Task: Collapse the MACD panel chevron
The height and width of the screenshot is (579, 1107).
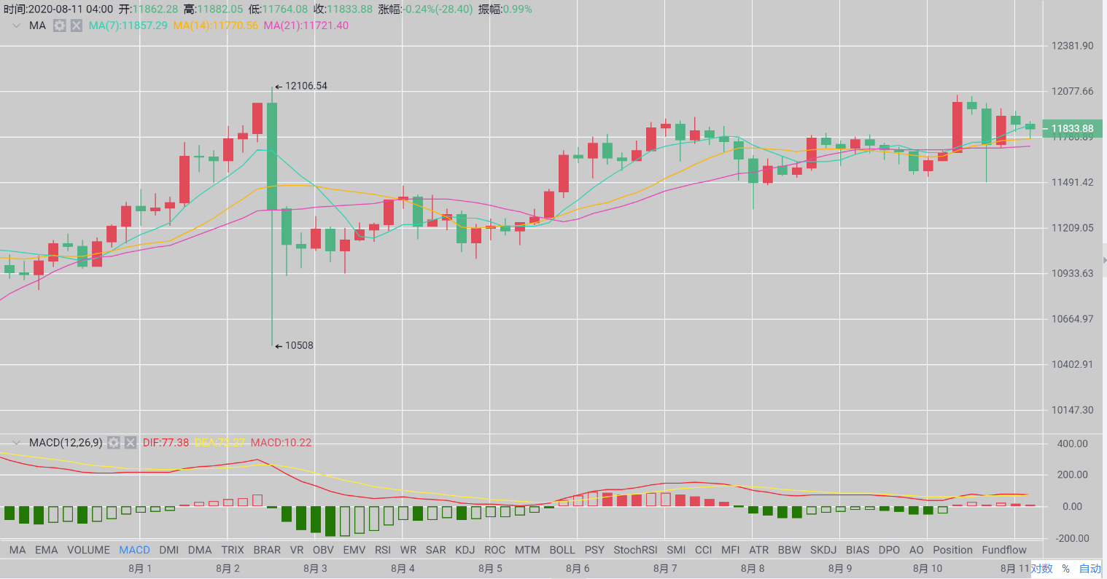Action: click(x=16, y=442)
